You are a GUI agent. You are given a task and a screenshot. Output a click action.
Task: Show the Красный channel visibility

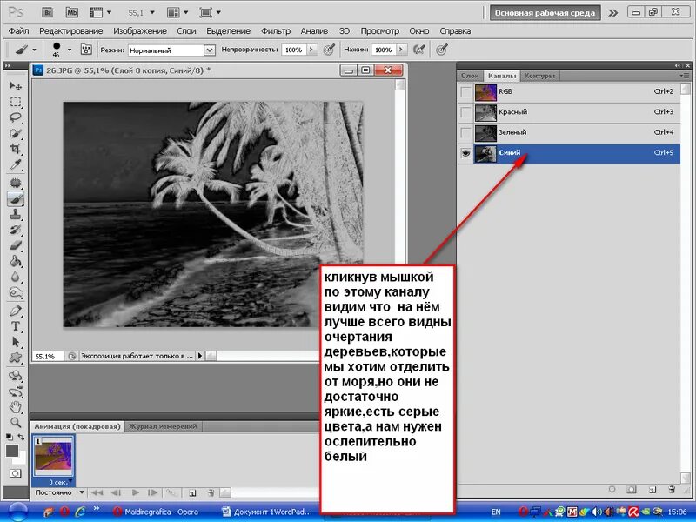[x=465, y=113]
